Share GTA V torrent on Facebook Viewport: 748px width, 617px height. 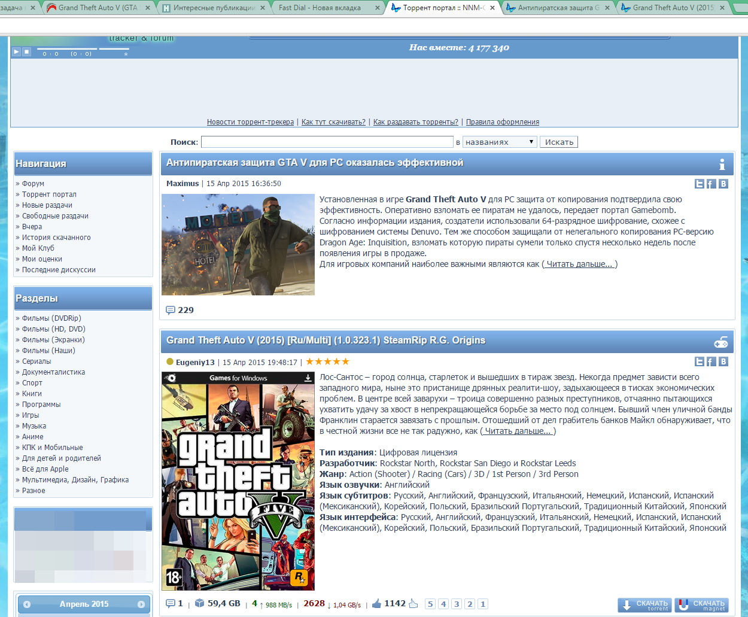(x=711, y=361)
